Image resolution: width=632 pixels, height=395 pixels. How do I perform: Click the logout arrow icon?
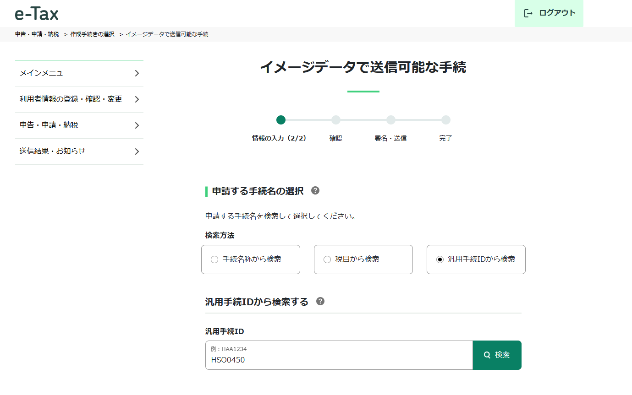tap(528, 13)
